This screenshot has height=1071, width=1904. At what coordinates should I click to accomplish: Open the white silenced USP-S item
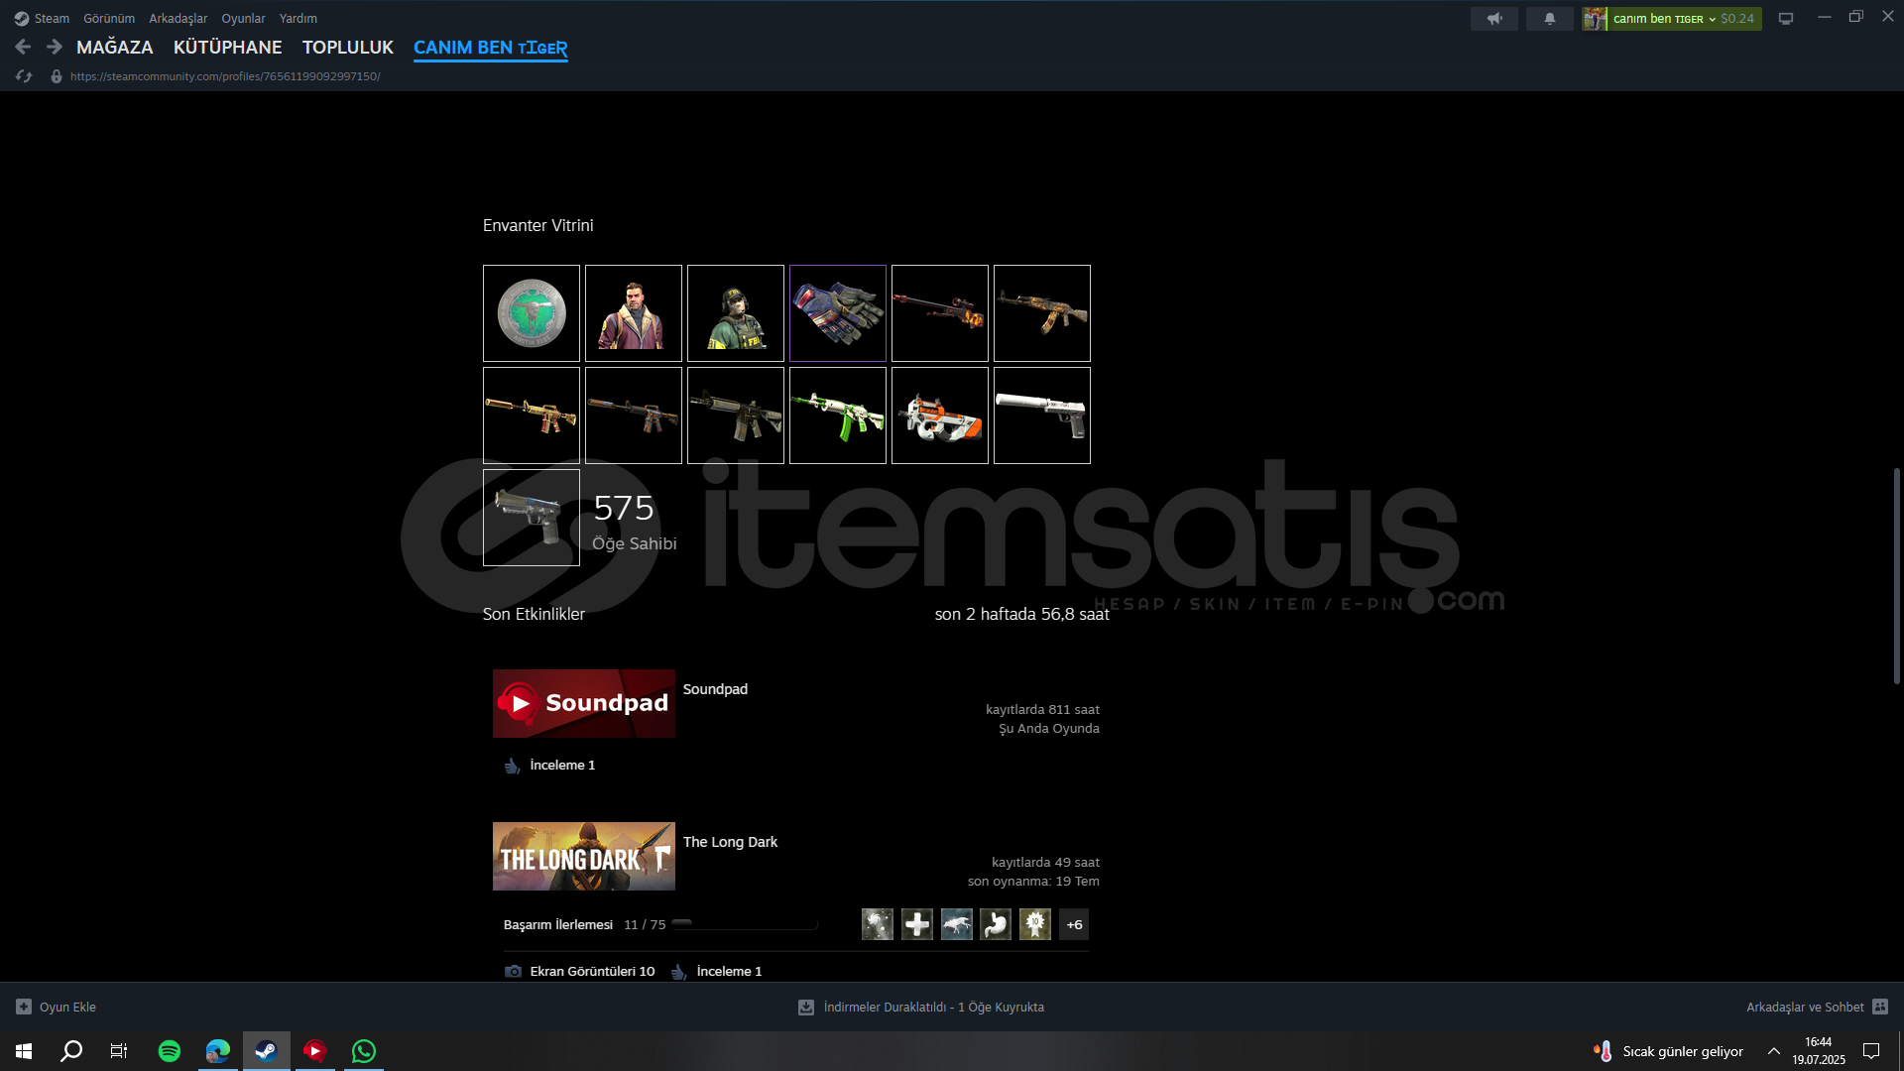point(1042,416)
